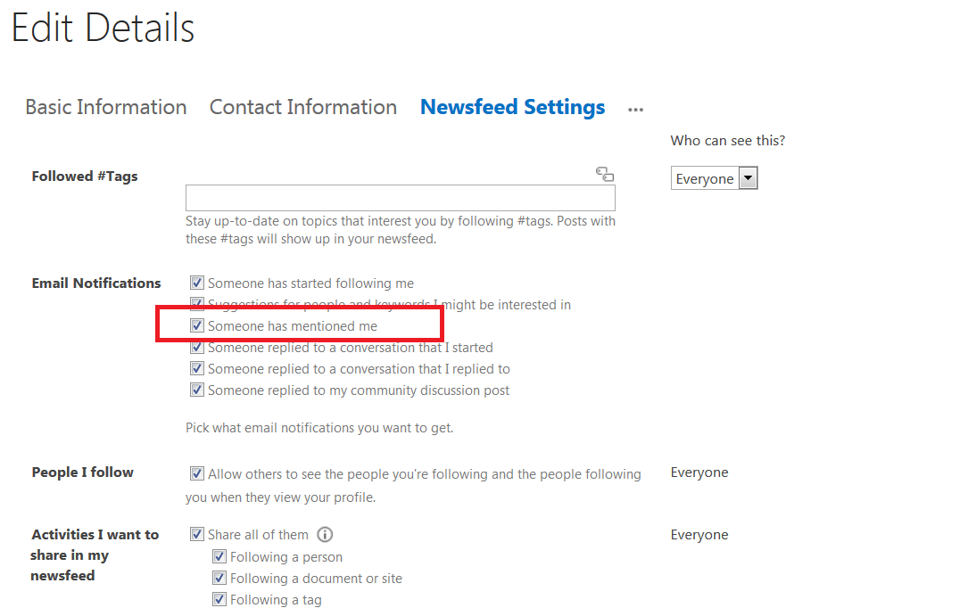Open the info tooltip beside Share all of them
The width and height of the screenshot is (968, 608).
click(x=324, y=535)
